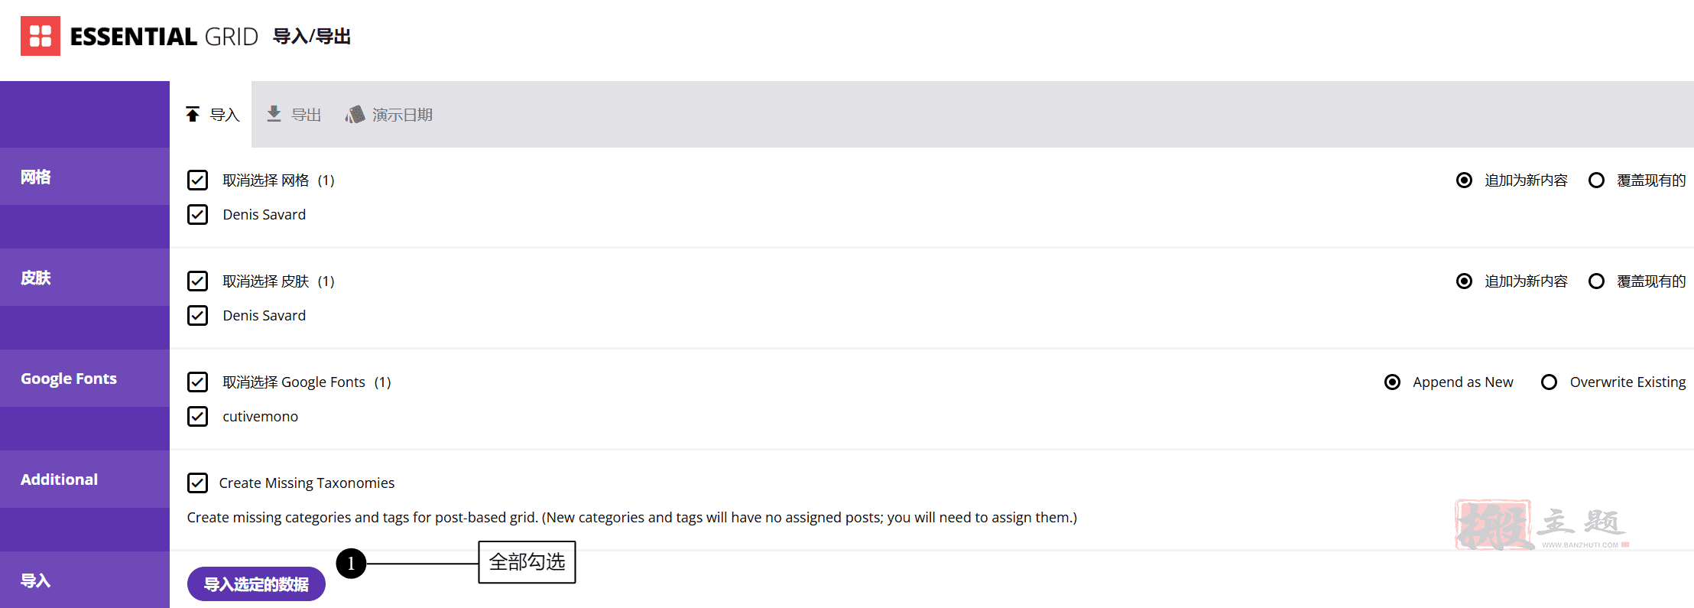Click the Essential Grid red logo icon
Viewport: 1694px width, 608px height.
[x=41, y=36]
